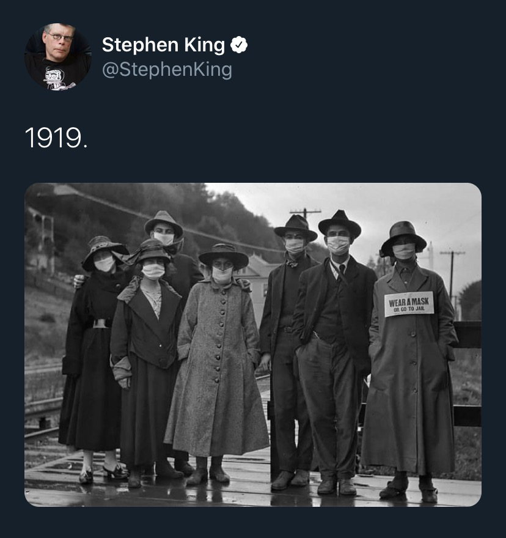
Task: Click the "1919." tweet text
Action: [56, 138]
